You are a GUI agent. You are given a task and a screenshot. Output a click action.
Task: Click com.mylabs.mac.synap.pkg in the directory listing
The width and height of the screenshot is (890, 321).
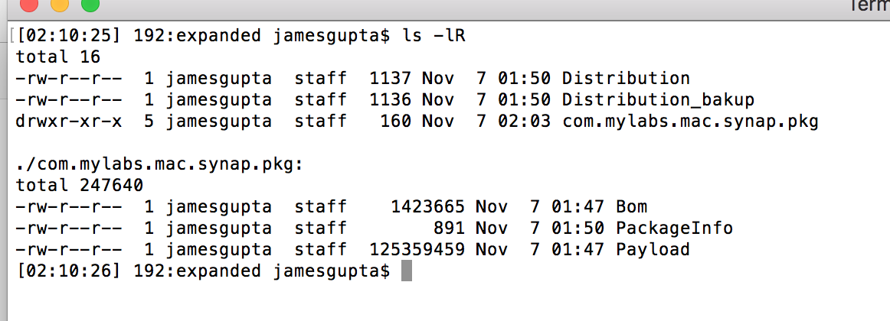point(689,122)
